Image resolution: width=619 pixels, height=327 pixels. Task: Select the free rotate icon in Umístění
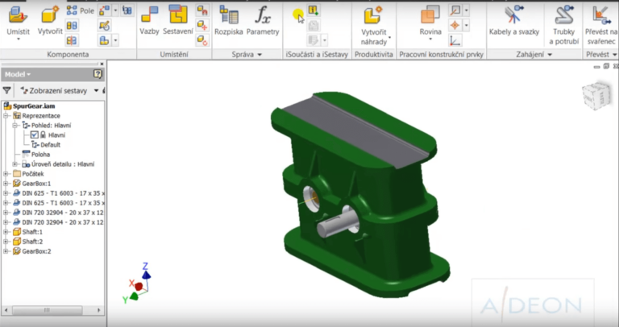pos(202,40)
